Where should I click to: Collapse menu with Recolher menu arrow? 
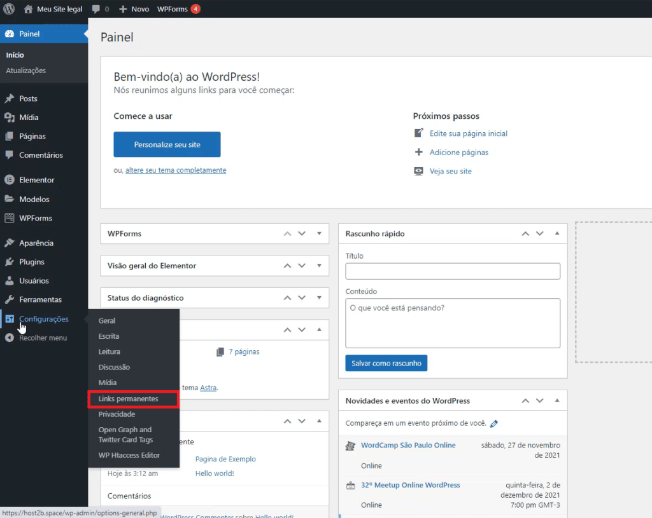[10, 338]
